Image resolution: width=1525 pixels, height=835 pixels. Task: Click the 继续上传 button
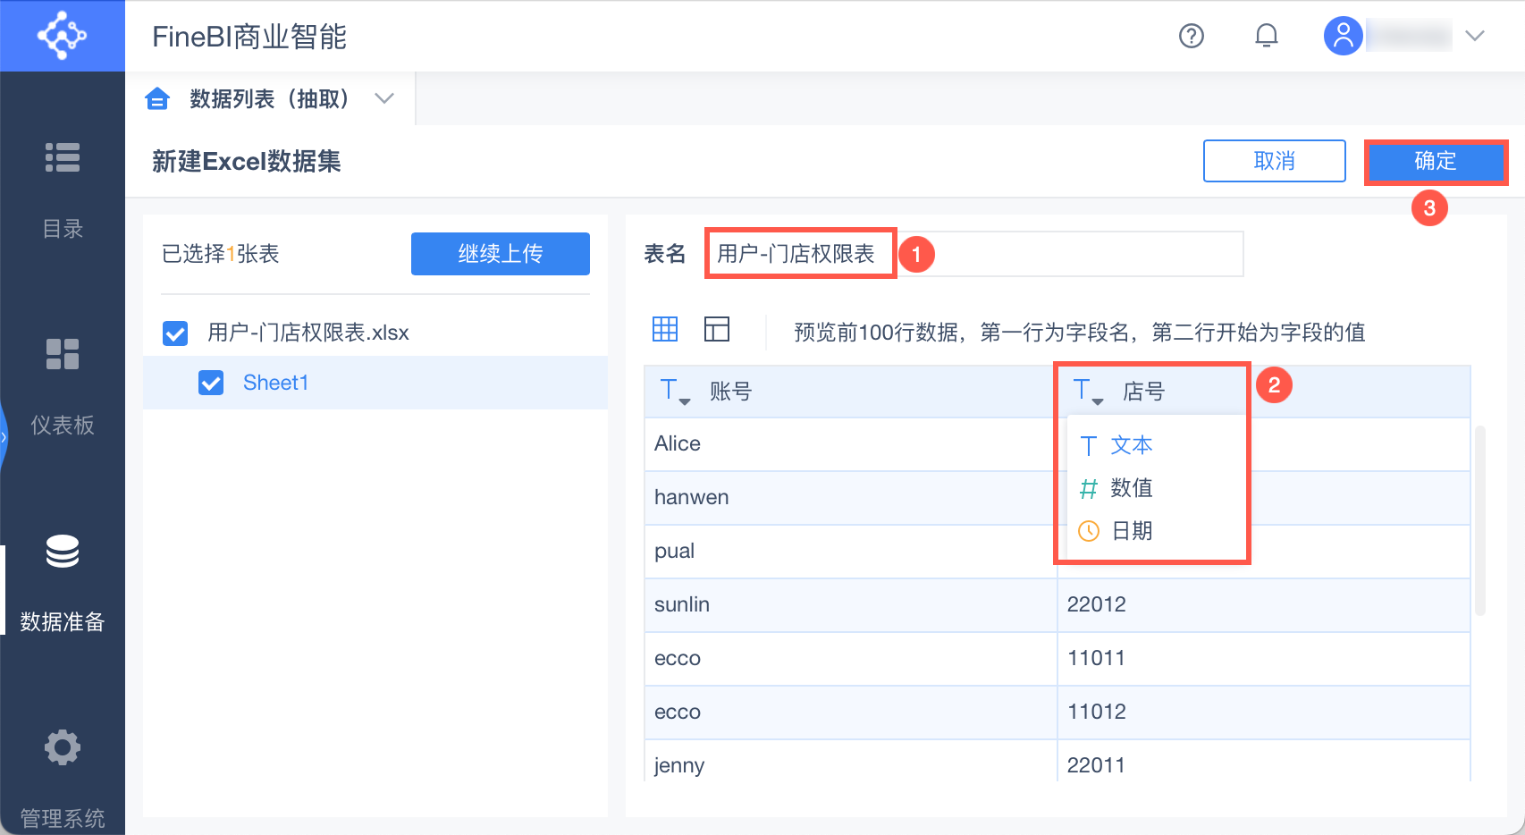point(500,254)
